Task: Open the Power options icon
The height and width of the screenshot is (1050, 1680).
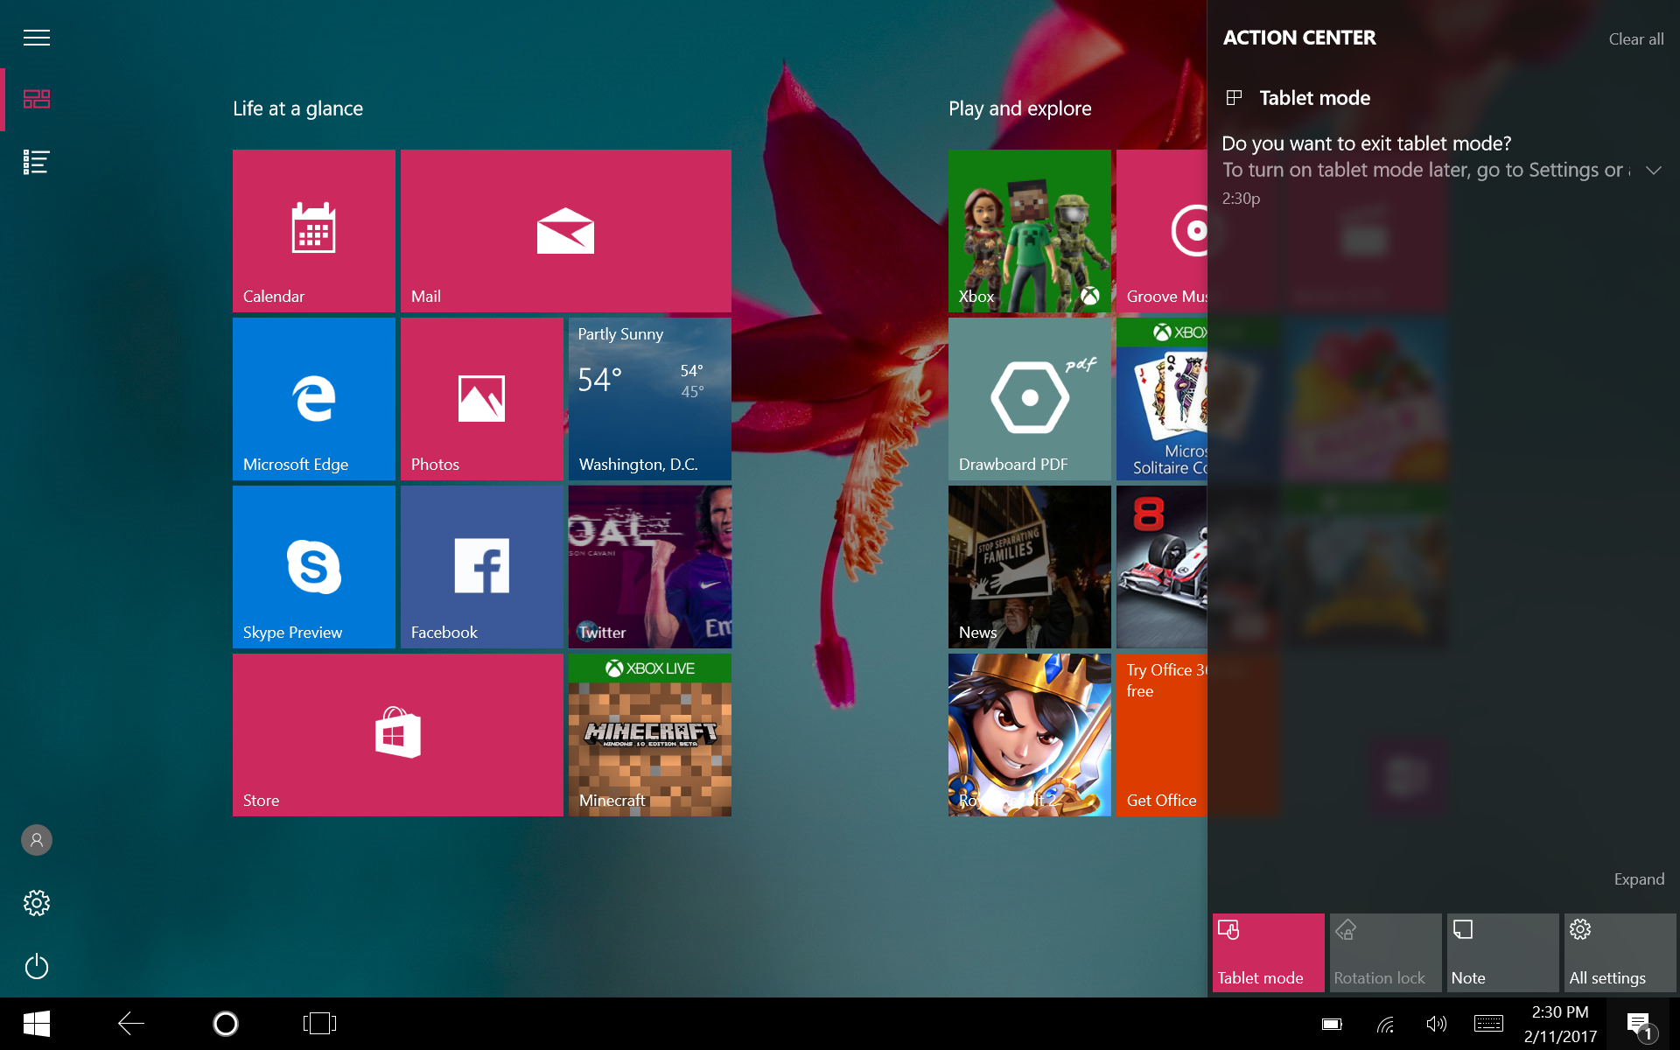Action: (x=36, y=966)
